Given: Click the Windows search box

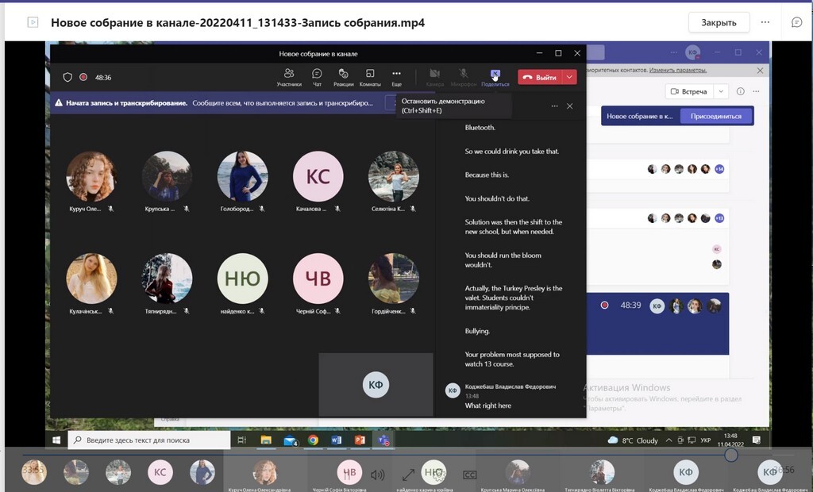Looking at the screenshot, I should 149,440.
